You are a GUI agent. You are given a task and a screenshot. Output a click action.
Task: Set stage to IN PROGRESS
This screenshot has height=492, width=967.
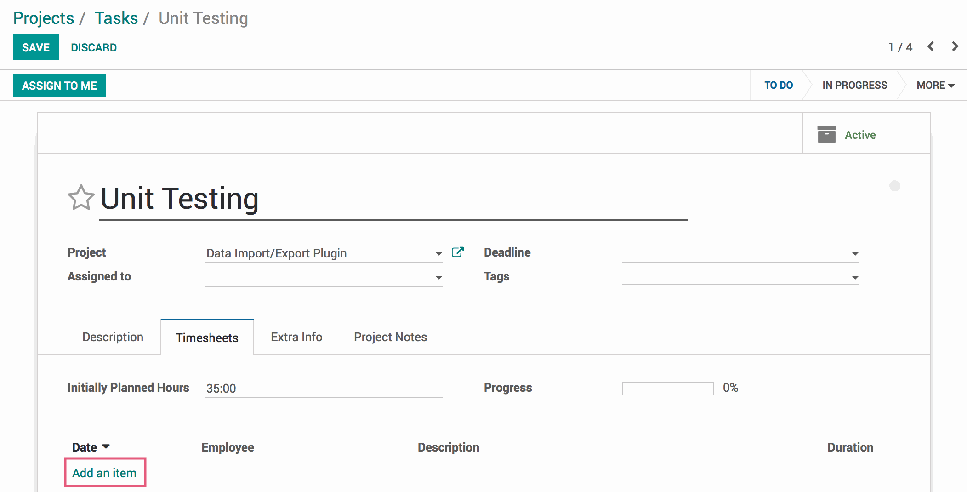854,86
